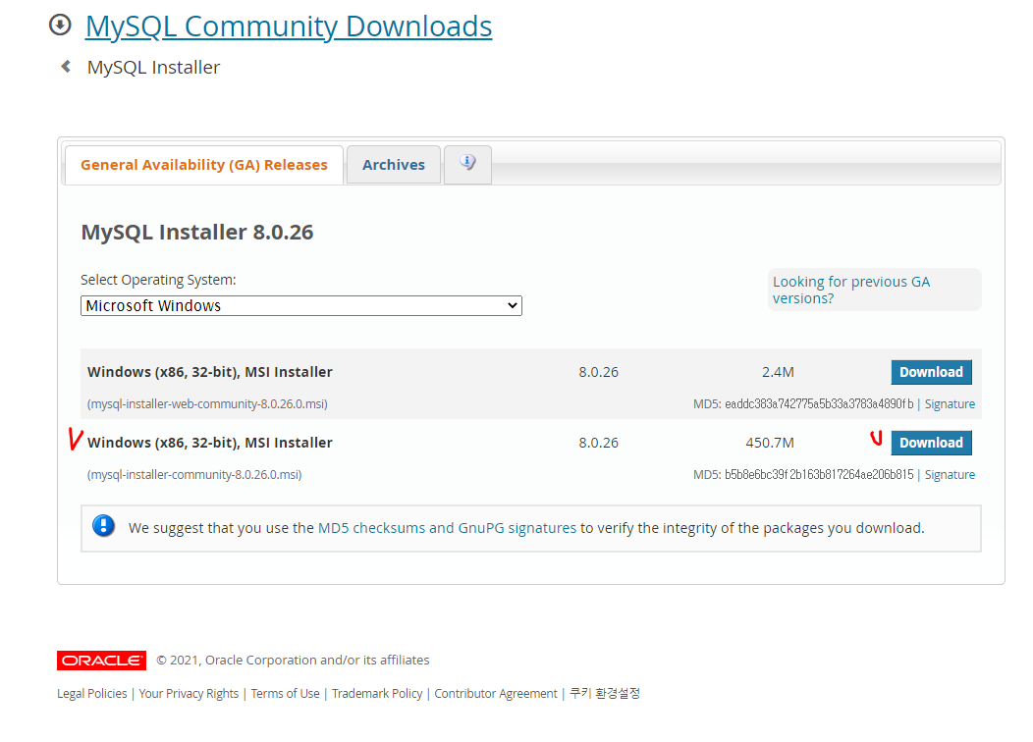Open Your Privacy Rights footer link
Viewport: 1033px width, 742px height.
coord(189,693)
